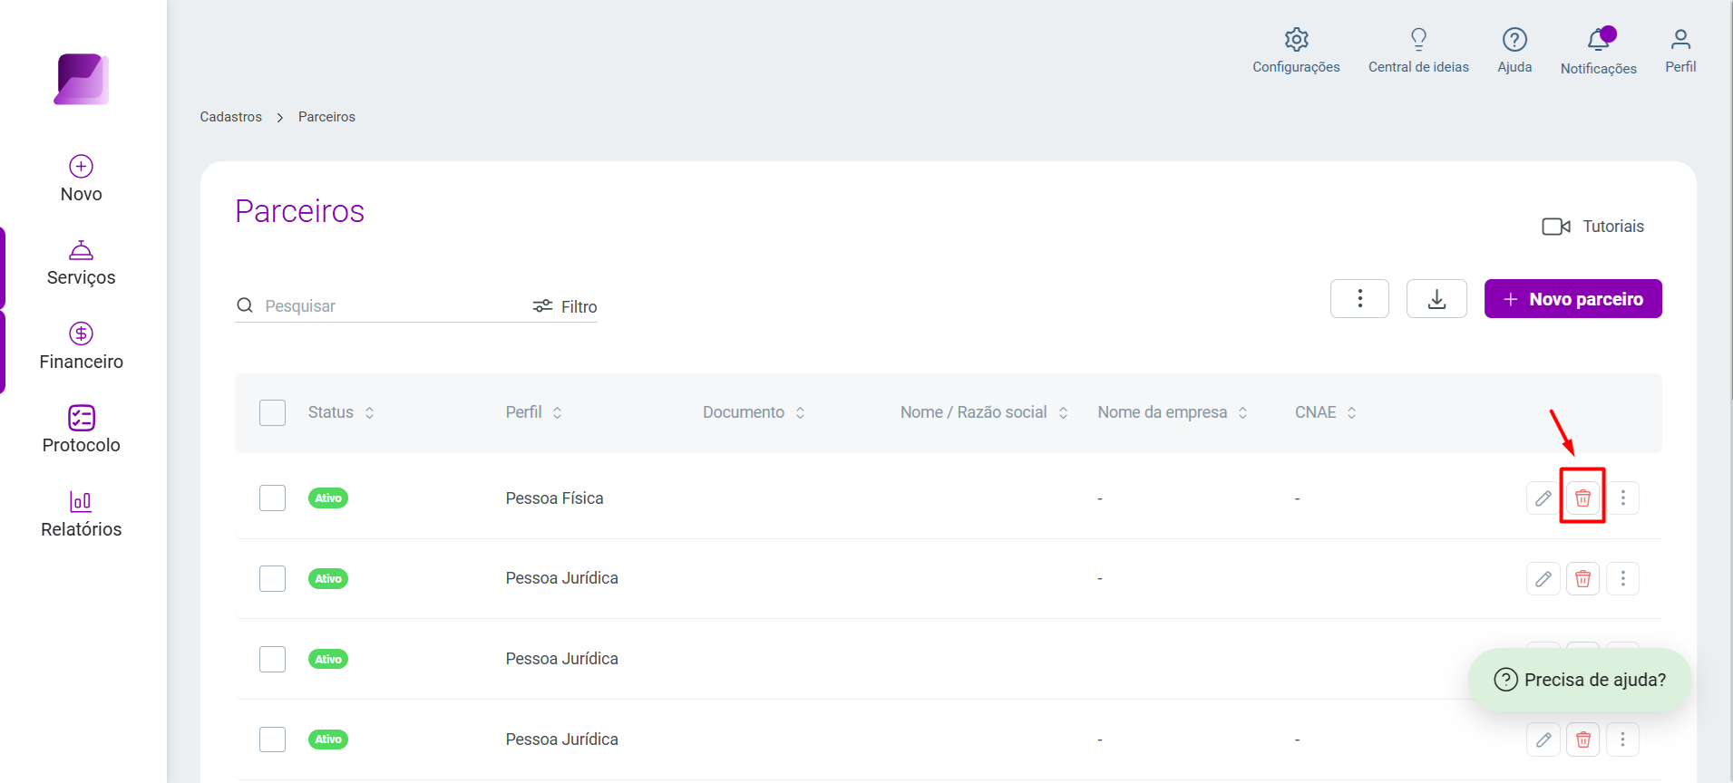The height and width of the screenshot is (783, 1733).
Task: Open the table options kebab button
Action: point(1359,299)
